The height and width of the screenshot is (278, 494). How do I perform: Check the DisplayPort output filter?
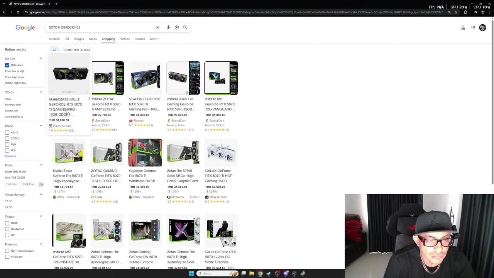tap(7, 229)
